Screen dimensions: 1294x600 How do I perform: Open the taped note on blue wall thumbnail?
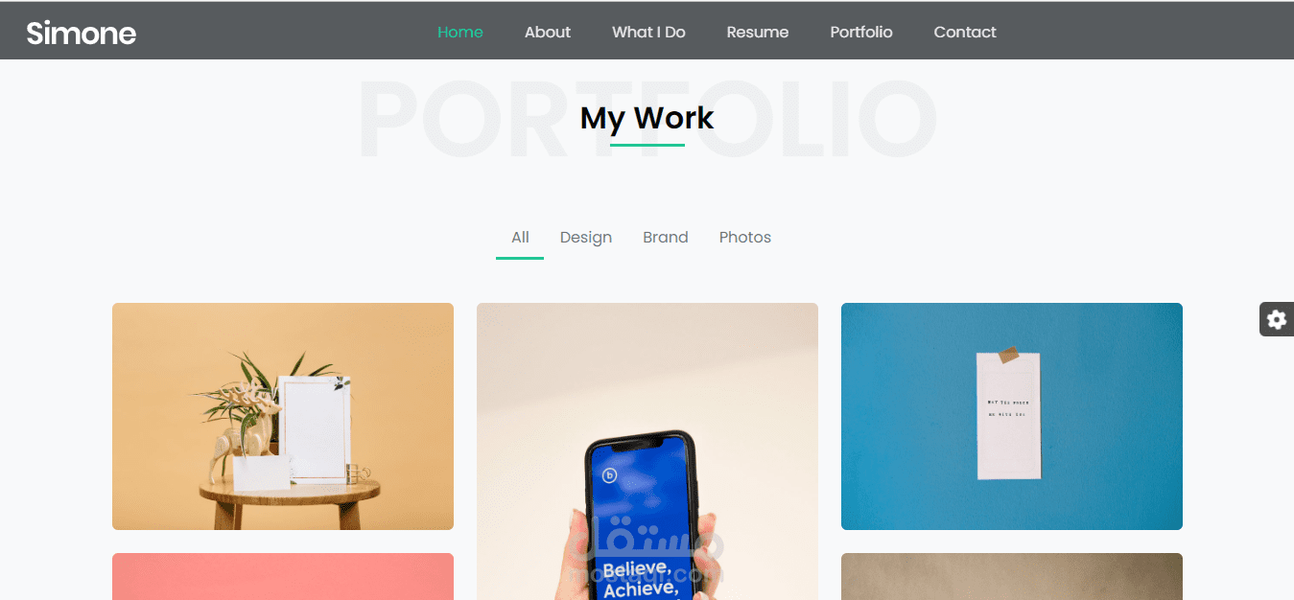pos(1012,416)
